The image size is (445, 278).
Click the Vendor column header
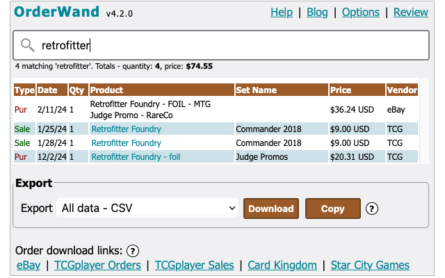[402, 90]
